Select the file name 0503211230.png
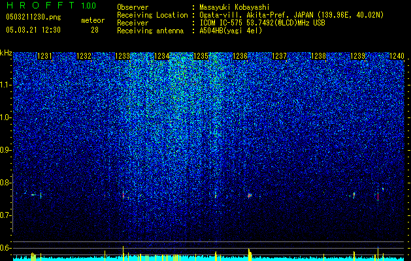Viewport: 411px width, 261px height. point(33,17)
